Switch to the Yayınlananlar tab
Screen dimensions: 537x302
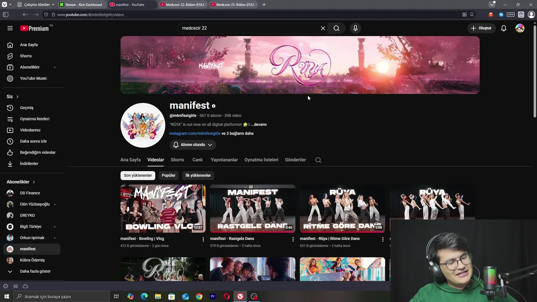coord(224,160)
